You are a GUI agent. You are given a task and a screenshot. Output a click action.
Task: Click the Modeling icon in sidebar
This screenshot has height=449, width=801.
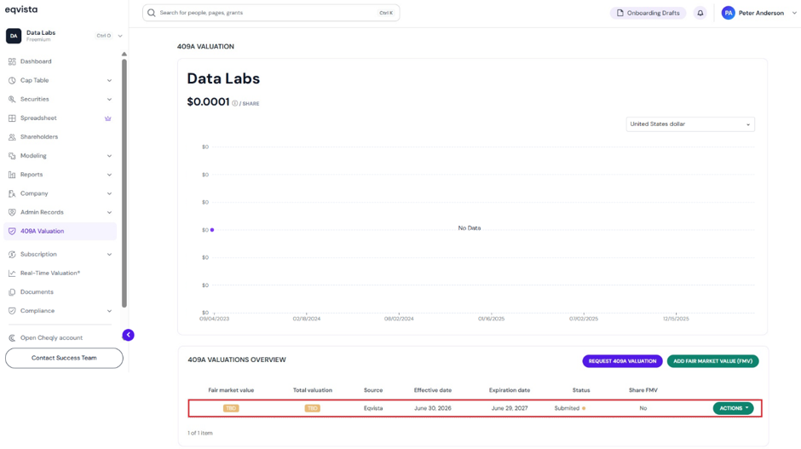(x=12, y=156)
